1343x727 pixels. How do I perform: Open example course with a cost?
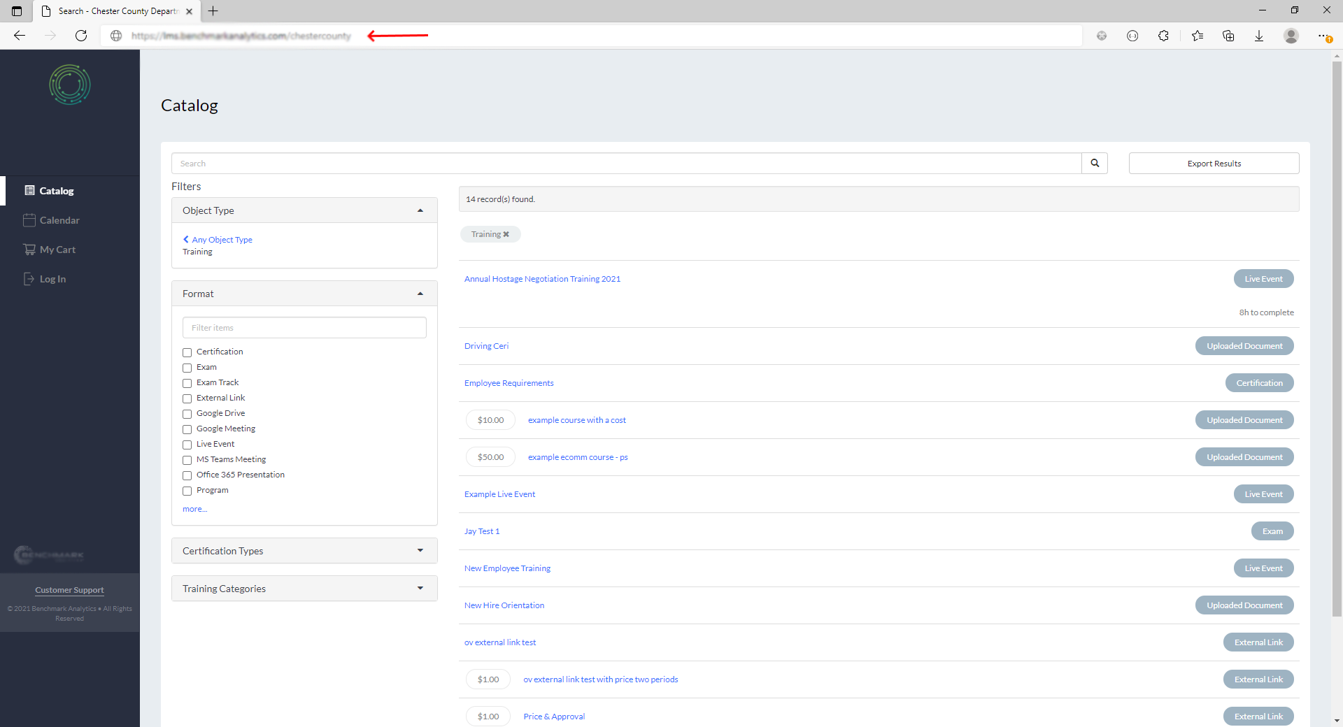(x=576, y=420)
